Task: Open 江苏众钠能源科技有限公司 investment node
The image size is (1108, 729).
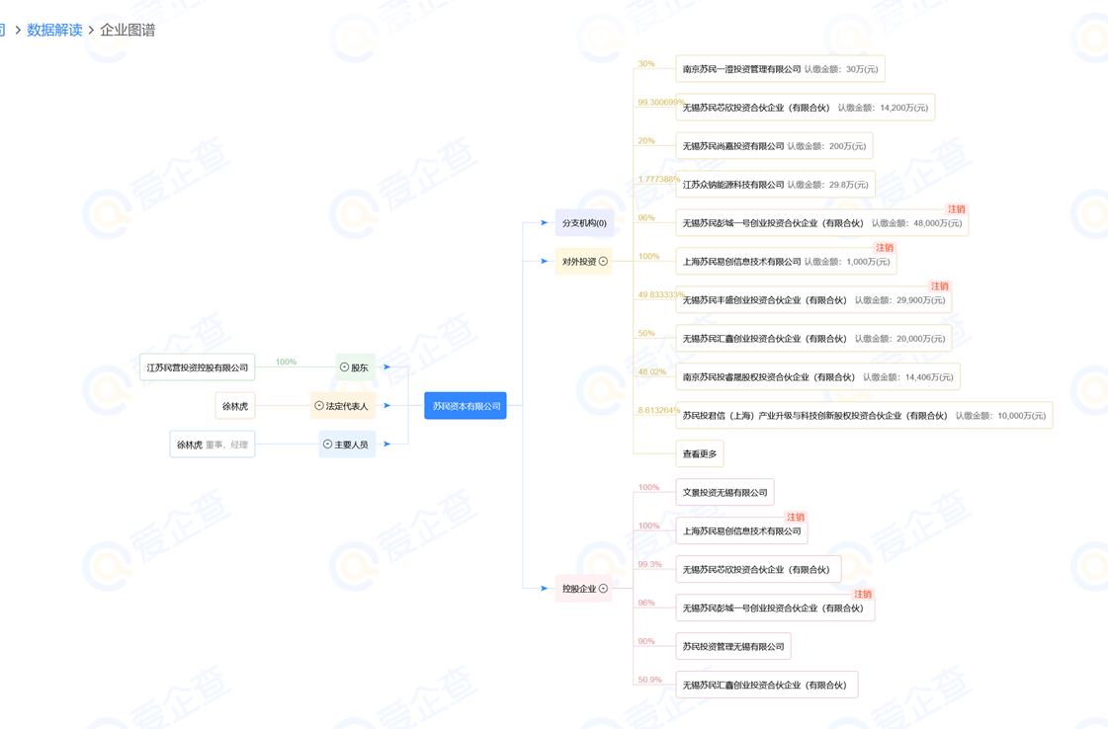Action: pos(775,185)
